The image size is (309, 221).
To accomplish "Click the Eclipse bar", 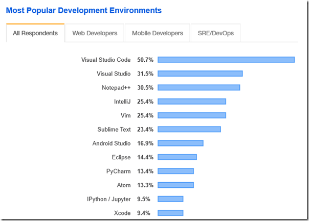I will (x=177, y=157).
